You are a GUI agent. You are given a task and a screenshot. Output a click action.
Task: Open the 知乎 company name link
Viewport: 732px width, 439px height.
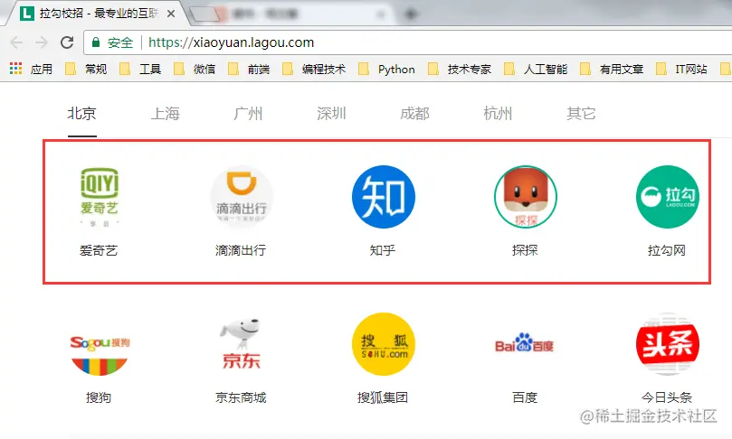click(383, 250)
